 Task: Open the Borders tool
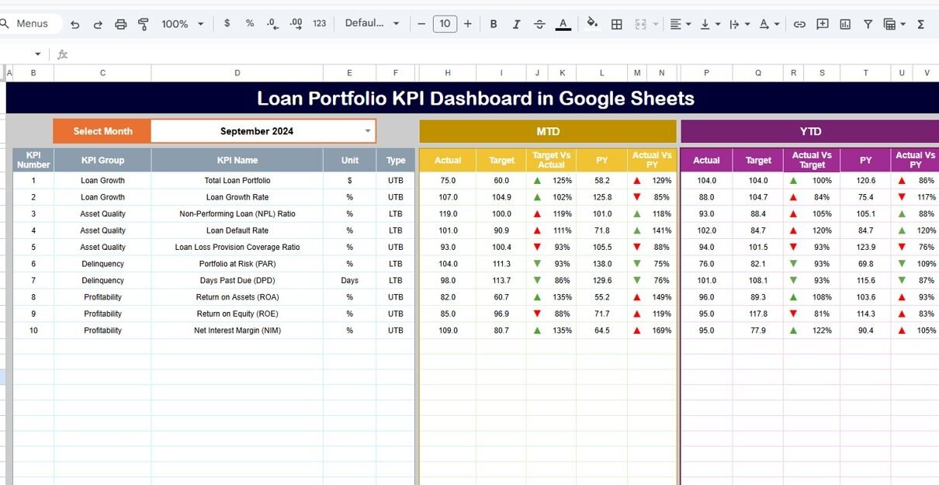coord(616,24)
